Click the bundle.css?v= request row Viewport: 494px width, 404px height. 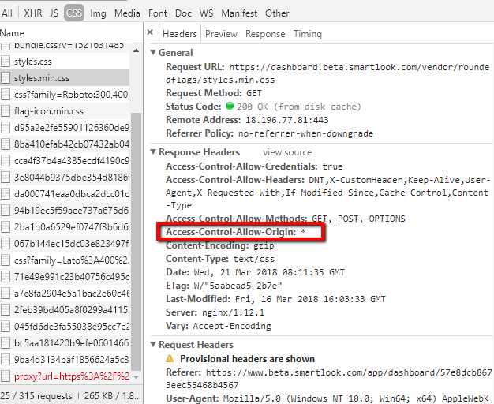tap(65, 47)
